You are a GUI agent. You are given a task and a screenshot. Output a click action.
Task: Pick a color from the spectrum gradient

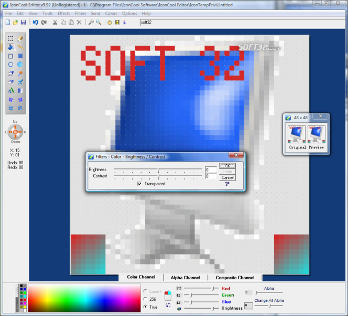pyautogui.click(x=84, y=298)
